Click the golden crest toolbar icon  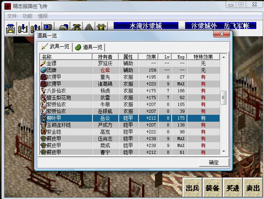click(101, 28)
